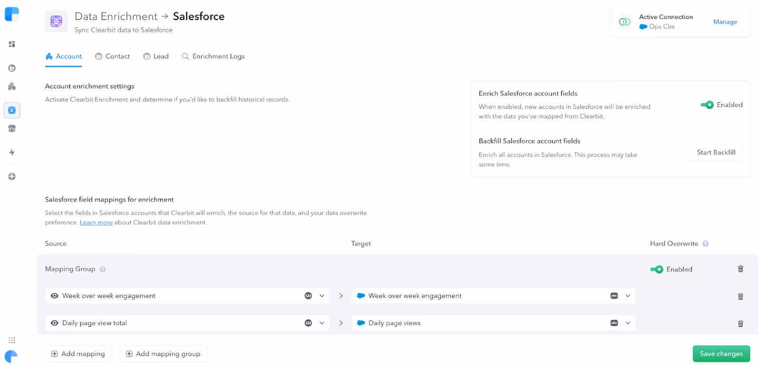Click Manage for the active connection
The image size is (762, 366).
tap(725, 22)
